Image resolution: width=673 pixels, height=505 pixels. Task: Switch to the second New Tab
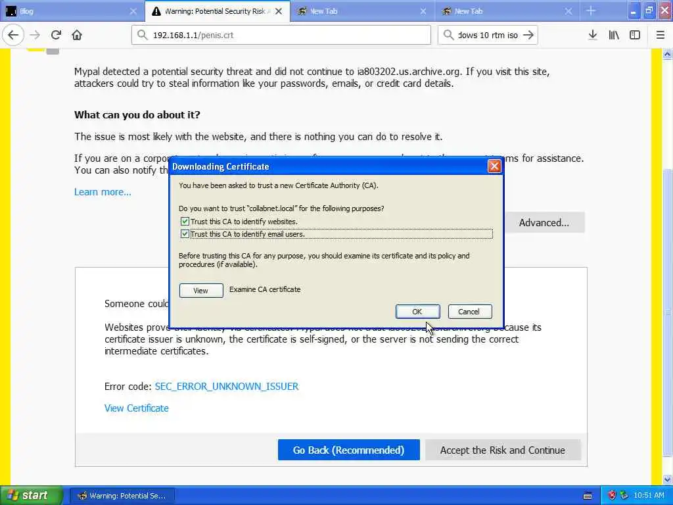point(507,11)
